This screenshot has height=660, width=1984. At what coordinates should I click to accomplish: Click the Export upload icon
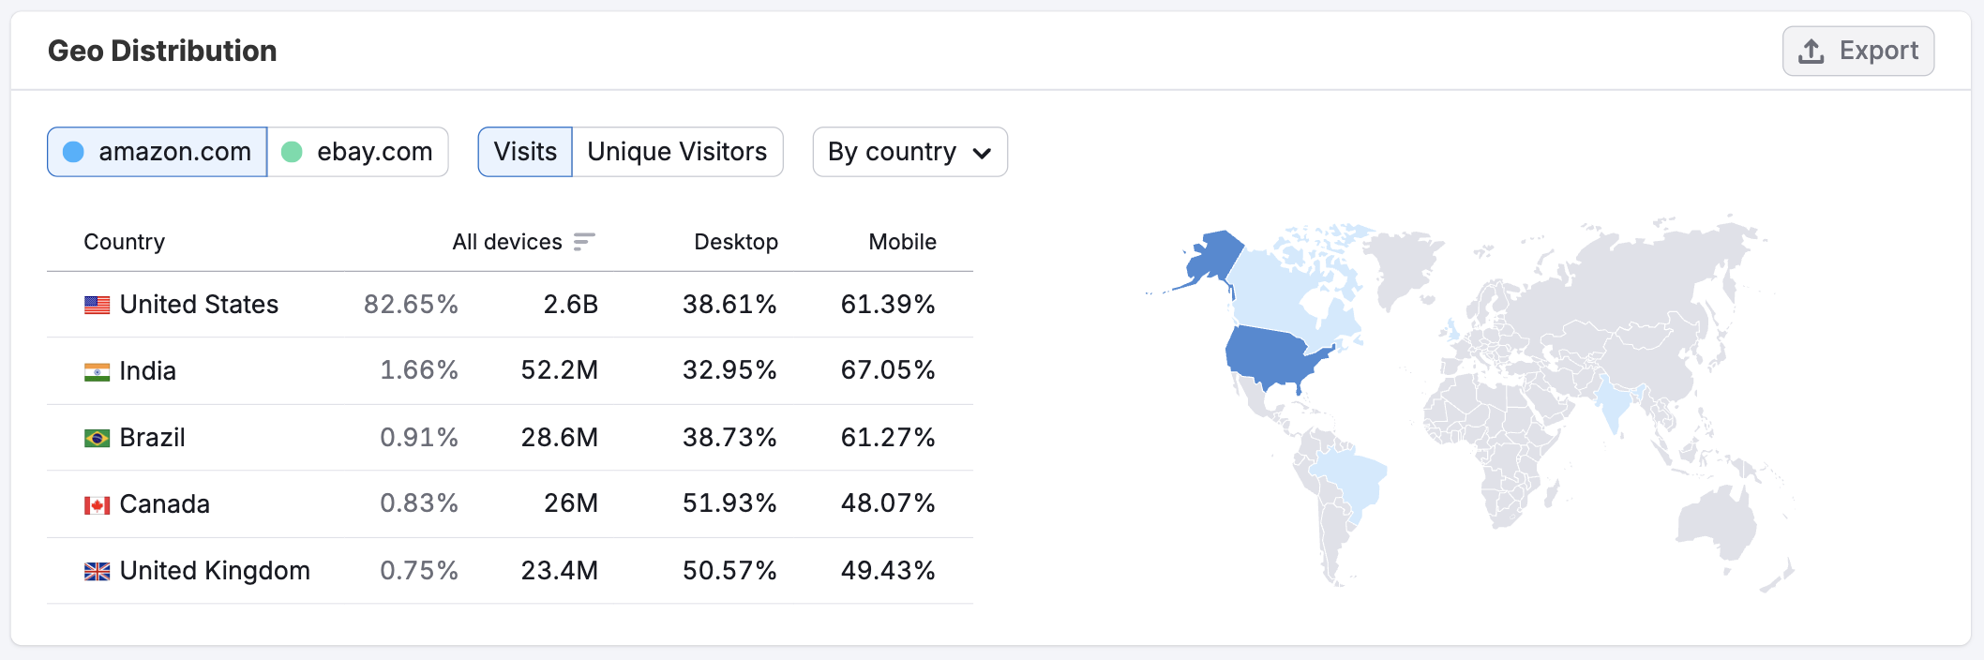click(x=1810, y=51)
